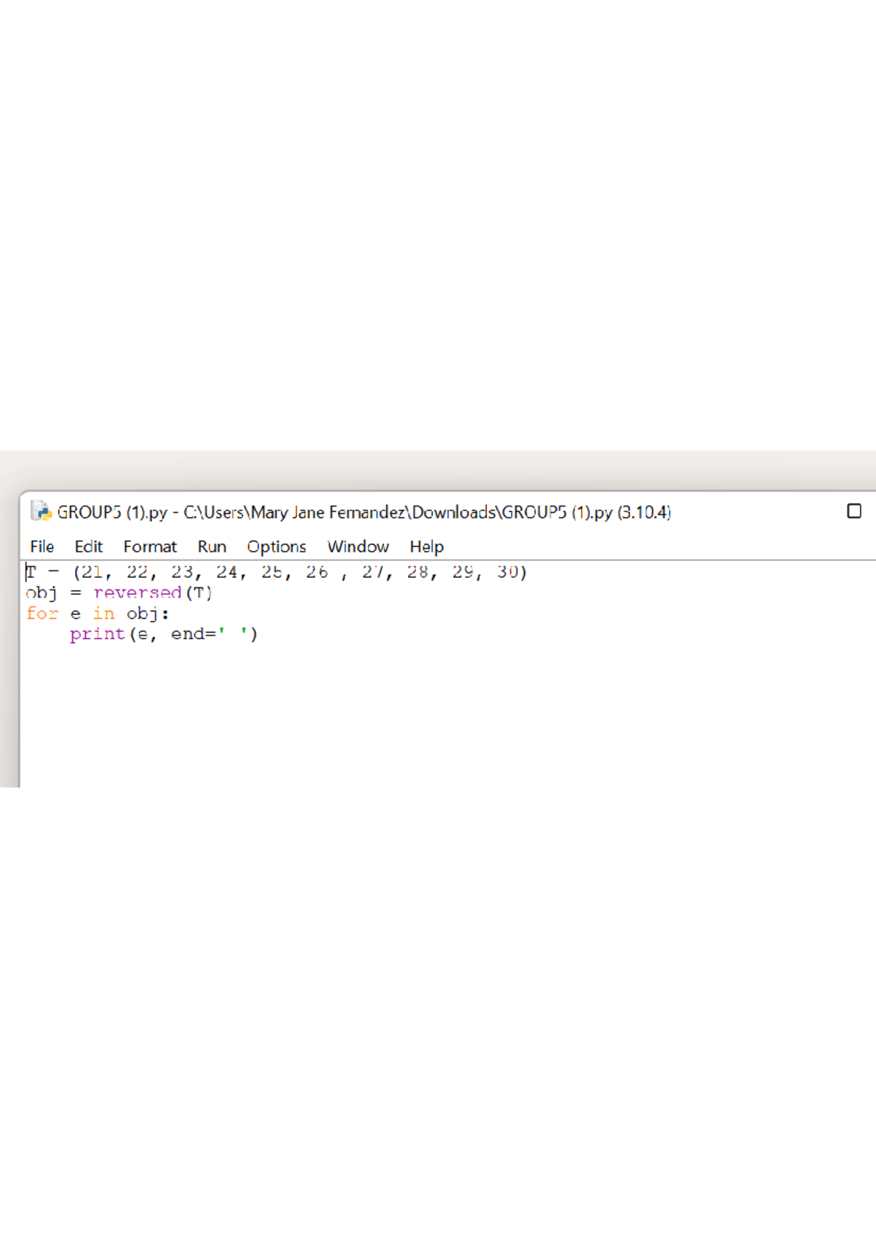The width and height of the screenshot is (876, 1239).
Task: Click the 'print' function name
Action: (x=97, y=634)
